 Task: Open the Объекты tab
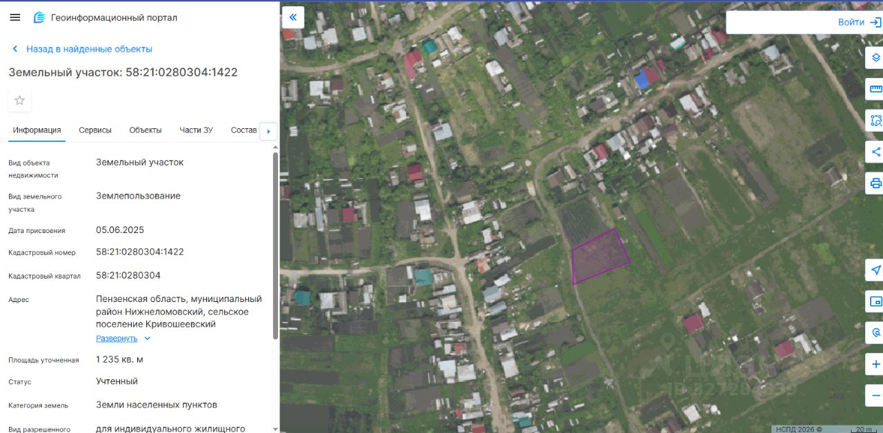coord(146,130)
